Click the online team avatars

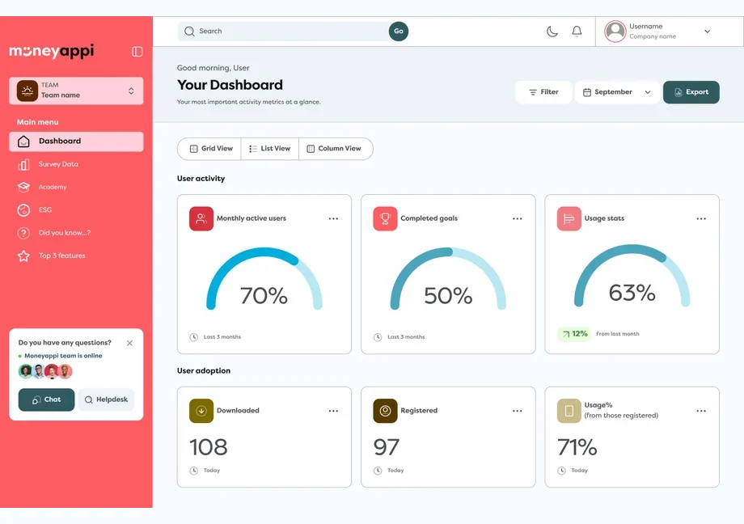[x=45, y=371]
